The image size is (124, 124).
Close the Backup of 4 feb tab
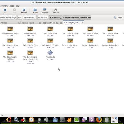(61, 23)
